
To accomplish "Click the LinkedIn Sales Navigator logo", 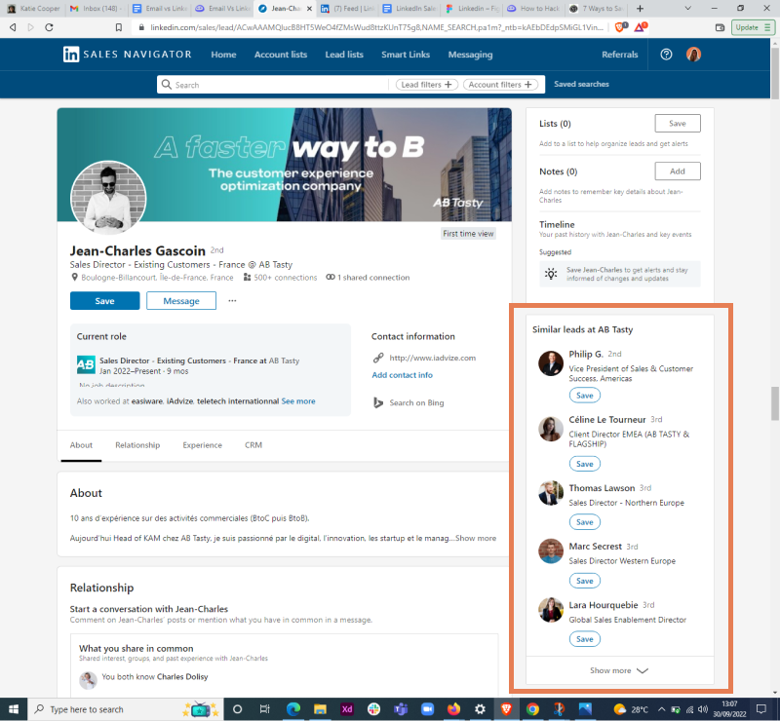I will click(128, 55).
